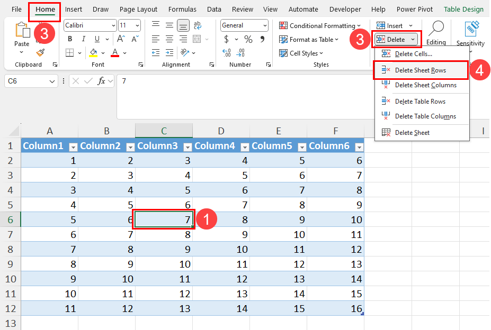Open the Conditional Formatting menu
The width and height of the screenshot is (491, 330).
coord(320,26)
